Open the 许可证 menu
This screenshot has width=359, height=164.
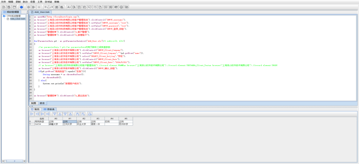48,2
